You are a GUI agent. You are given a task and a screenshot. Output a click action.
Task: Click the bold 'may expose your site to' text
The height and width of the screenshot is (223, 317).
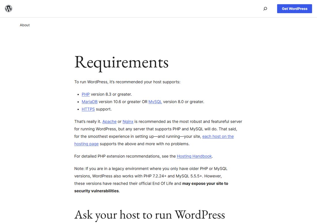pyautogui.click(x=205, y=183)
